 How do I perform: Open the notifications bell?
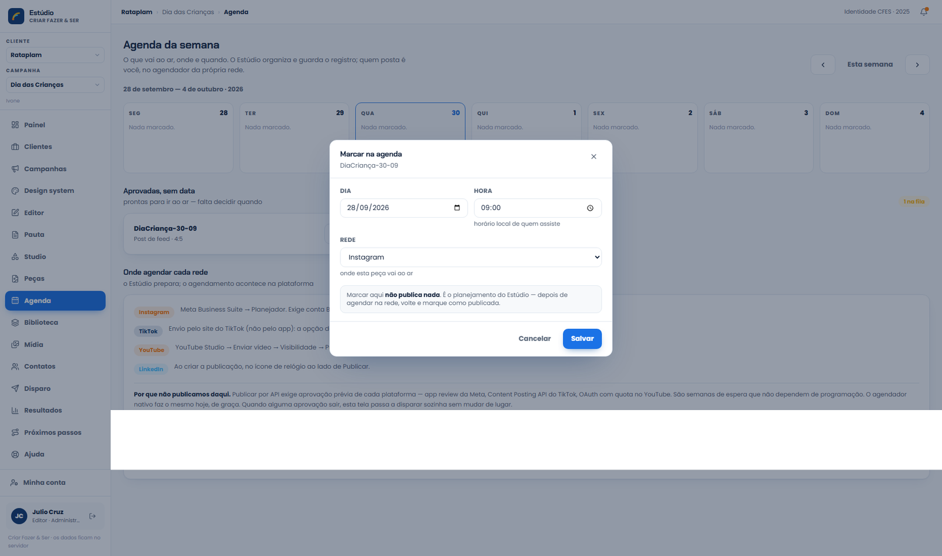[924, 12]
